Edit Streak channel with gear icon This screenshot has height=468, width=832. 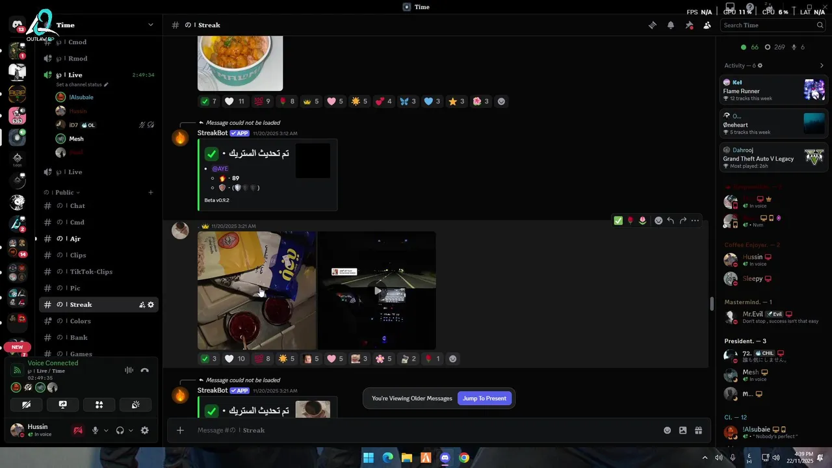(151, 305)
